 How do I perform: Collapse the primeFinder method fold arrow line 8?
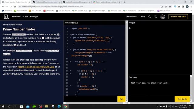pos(70,50)
